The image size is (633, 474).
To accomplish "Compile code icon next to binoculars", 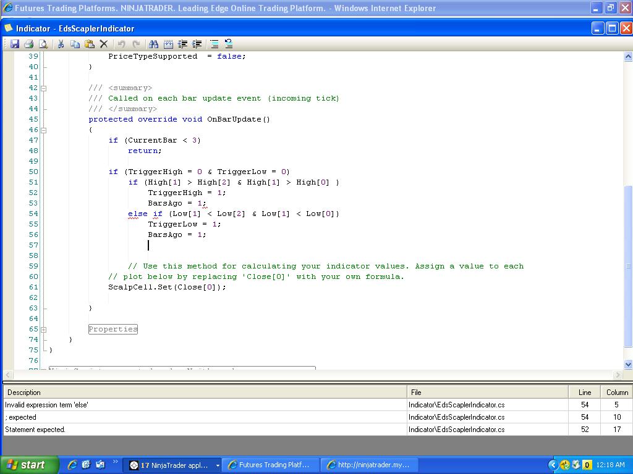I will (x=168, y=44).
